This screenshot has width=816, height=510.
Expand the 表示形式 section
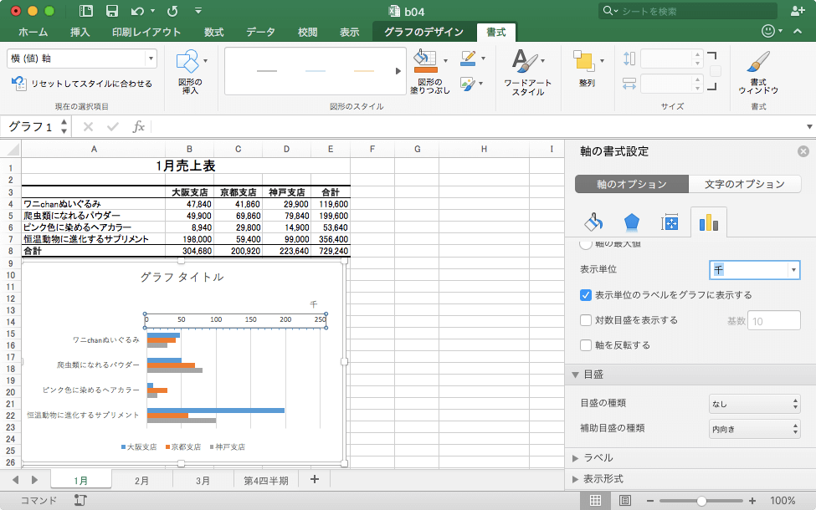(576, 479)
